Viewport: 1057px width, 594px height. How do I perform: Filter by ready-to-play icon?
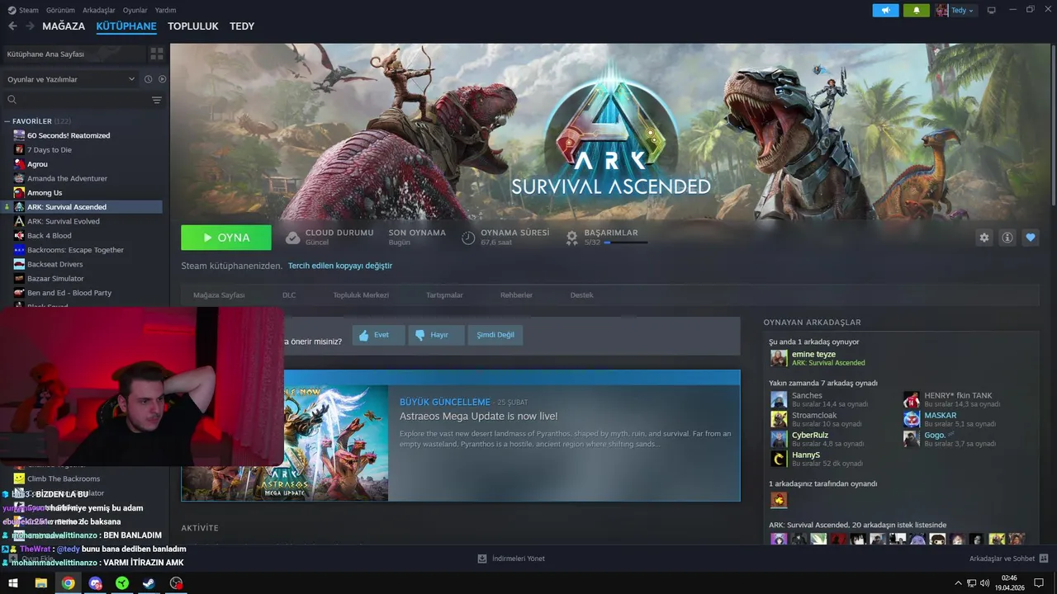[162, 79]
